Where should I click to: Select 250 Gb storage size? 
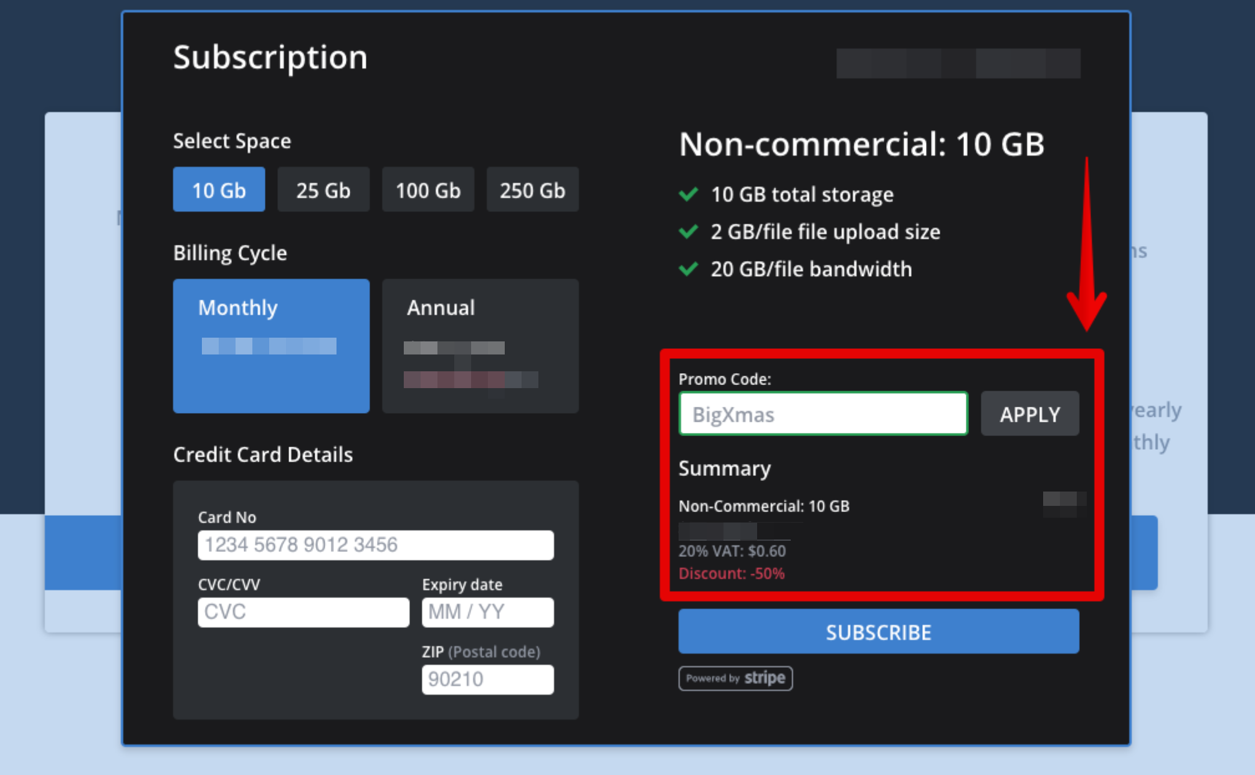pos(532,189)
